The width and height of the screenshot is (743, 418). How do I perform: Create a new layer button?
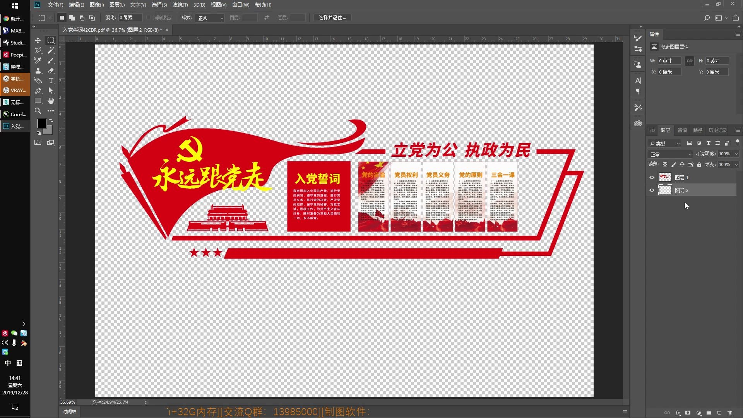719,413
